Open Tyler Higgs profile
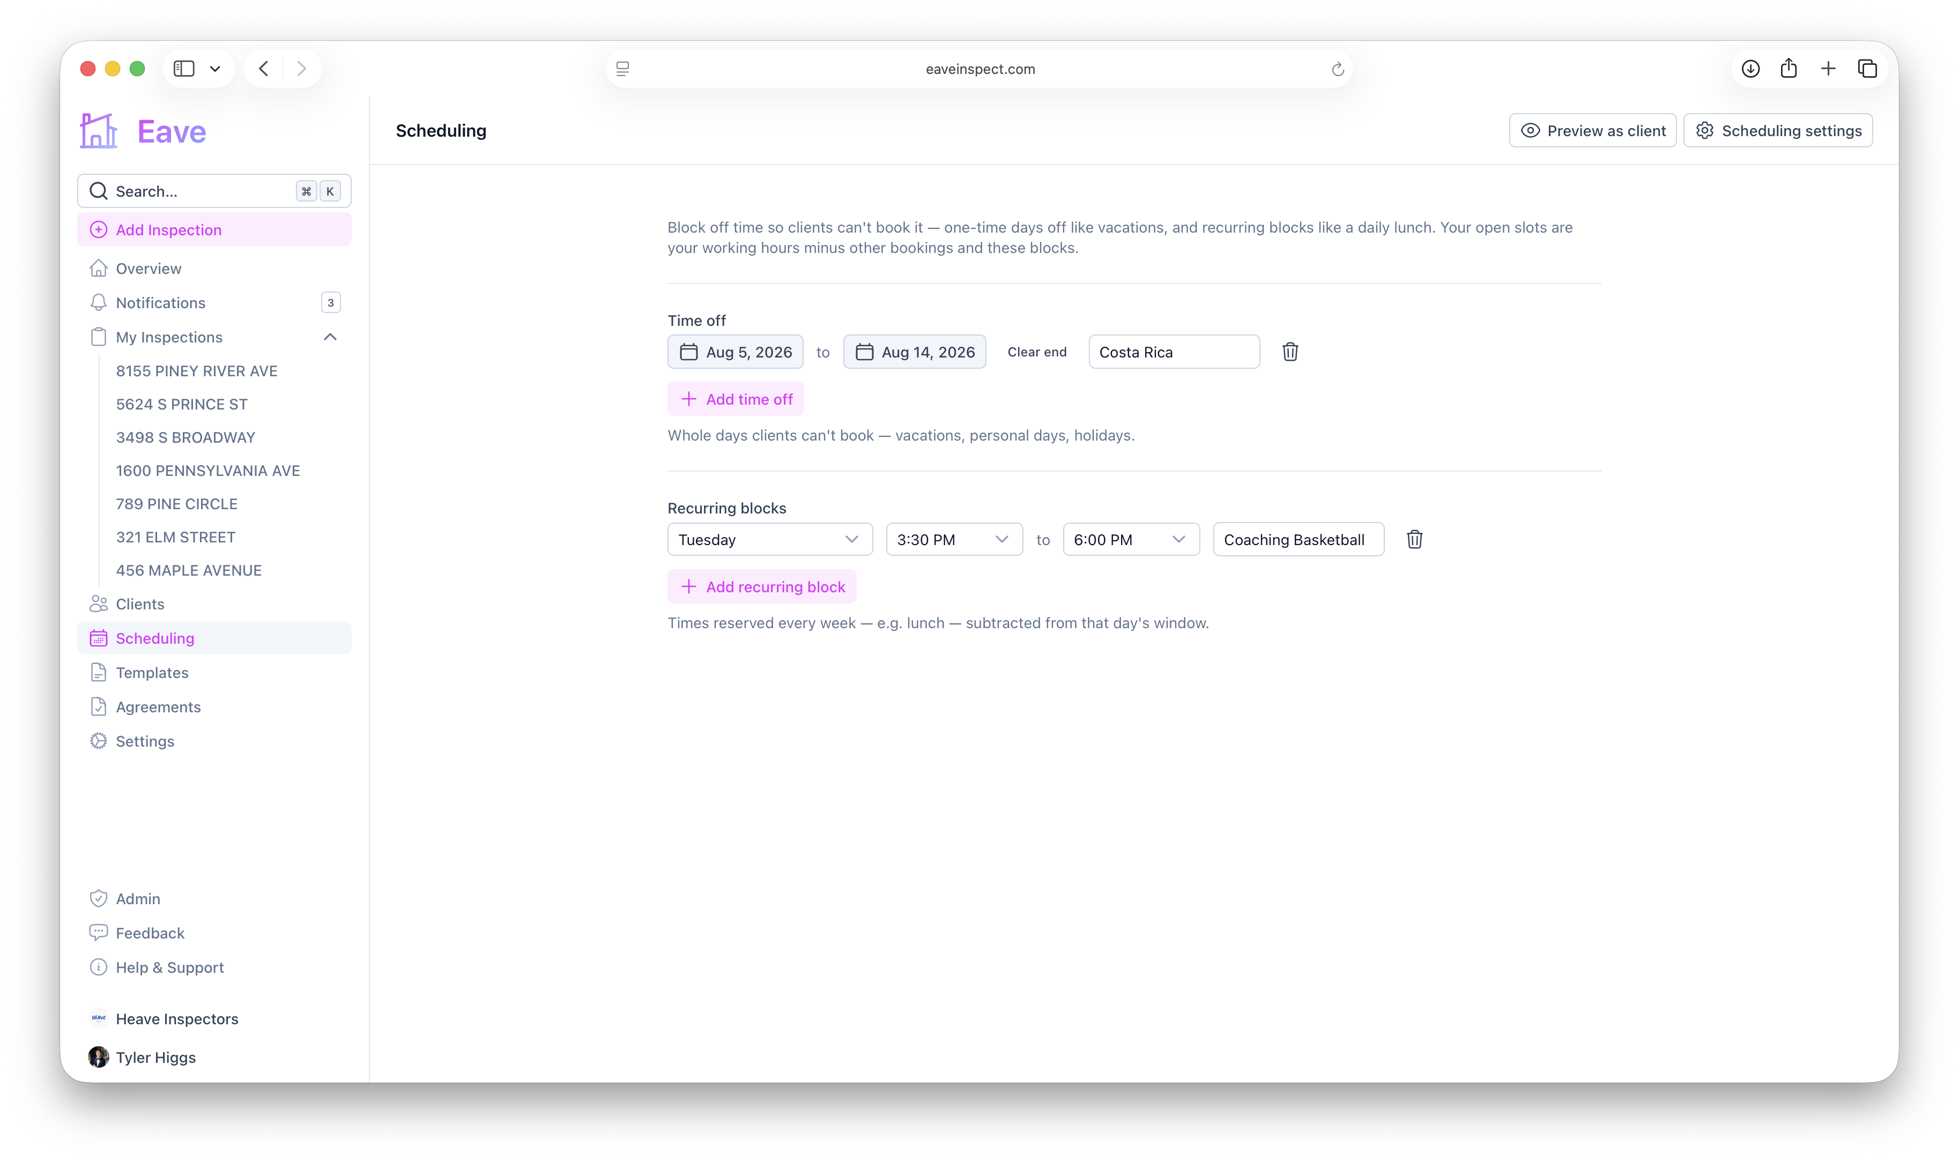 [x=214, y=1058]
